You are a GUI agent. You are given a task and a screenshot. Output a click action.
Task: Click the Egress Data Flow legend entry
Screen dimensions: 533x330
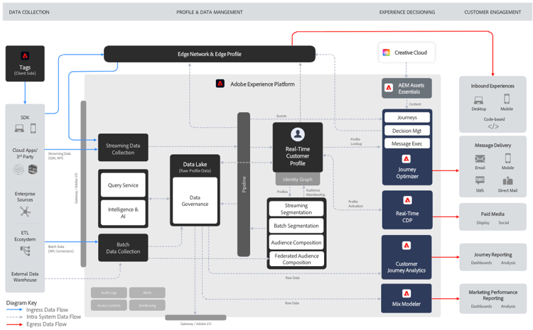[37, 324]
